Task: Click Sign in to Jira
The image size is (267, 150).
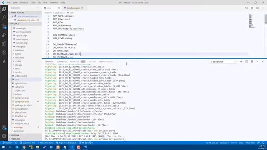Action: tap(27, 142)
